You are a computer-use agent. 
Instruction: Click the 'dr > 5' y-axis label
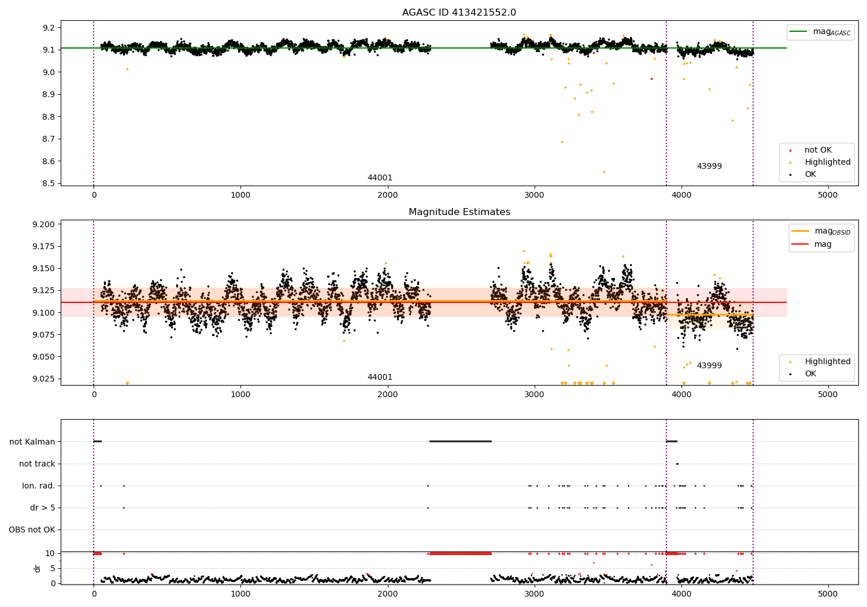(x=43, y=508)
